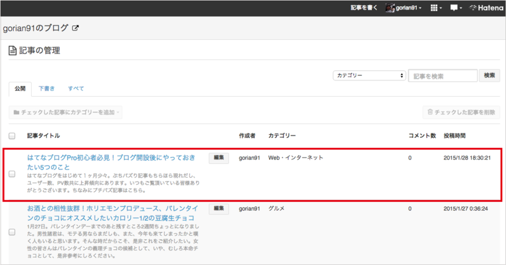Open the カテゴリー filter dropdown
Screen dimensions: 506x265
coord(369,75)
